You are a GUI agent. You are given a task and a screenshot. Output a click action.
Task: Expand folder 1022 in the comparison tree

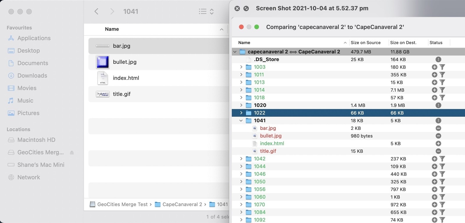(241, 113)
